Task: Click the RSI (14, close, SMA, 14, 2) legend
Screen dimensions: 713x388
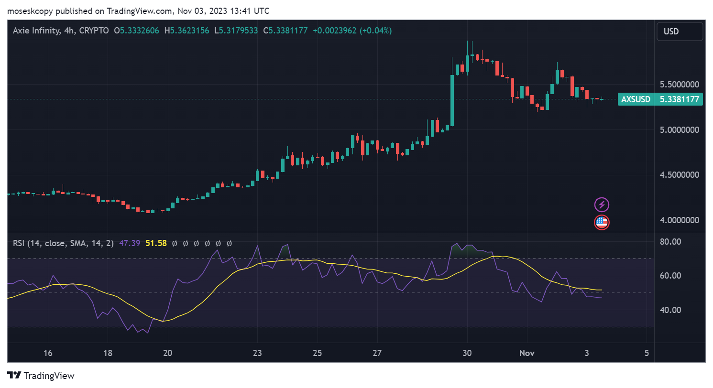Action: click(x=63, y=243)
